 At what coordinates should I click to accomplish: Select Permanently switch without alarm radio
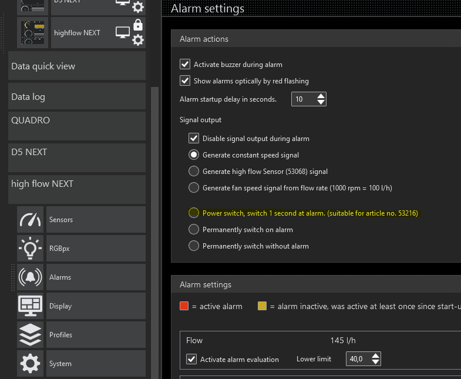point(194,246)
